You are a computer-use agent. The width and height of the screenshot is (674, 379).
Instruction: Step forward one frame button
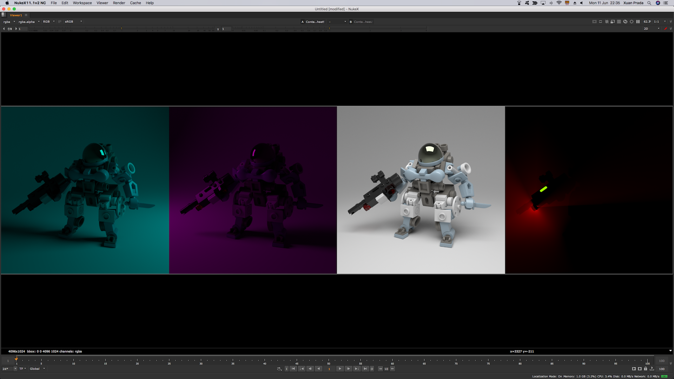[348, 368]
